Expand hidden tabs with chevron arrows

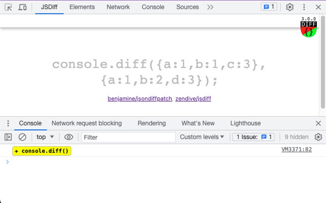coord(210,7)
